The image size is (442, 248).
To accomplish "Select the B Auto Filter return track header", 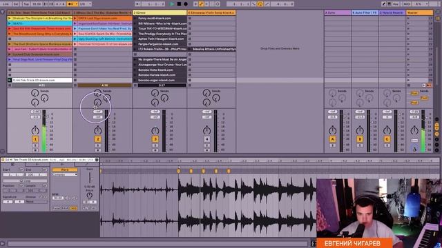I will pyautogui.click(x=365, y=12).
